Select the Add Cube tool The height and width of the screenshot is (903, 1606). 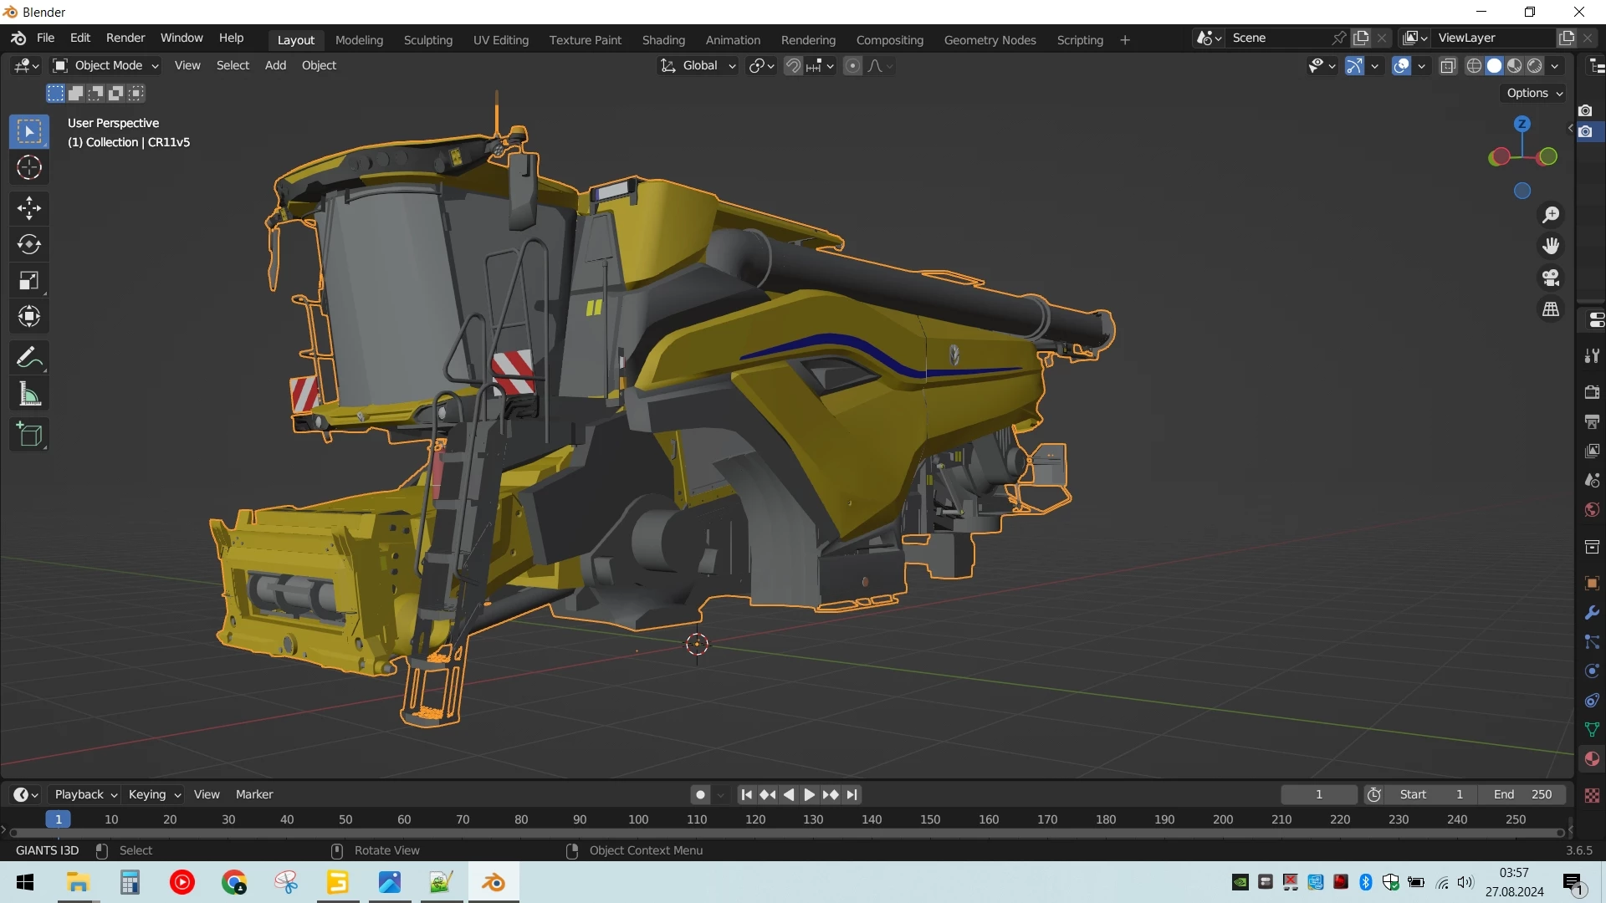tap(29, 434)
